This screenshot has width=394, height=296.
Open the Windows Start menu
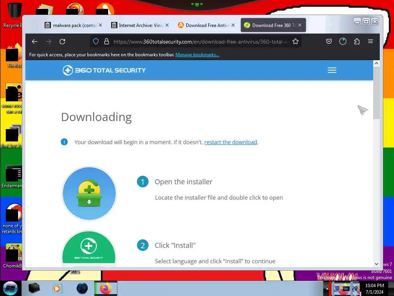[10, 288]
